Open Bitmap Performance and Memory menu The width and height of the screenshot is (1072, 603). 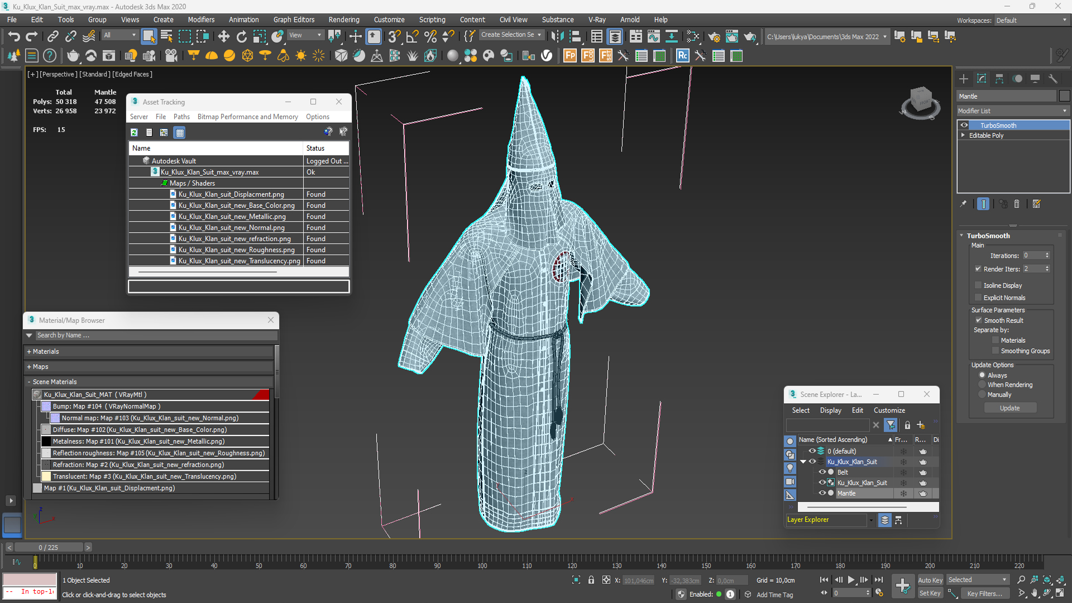point(247,117)
